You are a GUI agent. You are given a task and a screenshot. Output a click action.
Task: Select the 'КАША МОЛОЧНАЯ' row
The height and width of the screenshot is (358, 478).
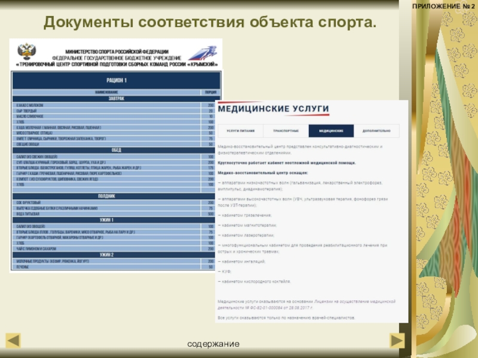(114, 128)
